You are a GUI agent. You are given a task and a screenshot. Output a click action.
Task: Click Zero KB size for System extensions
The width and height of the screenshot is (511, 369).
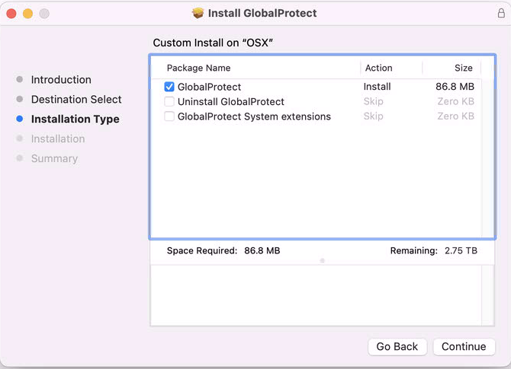[455, 116]
